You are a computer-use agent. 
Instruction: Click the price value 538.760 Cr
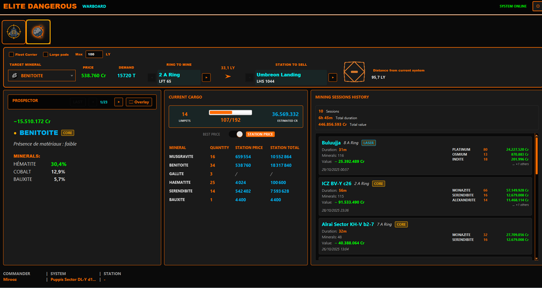(x=94, y=75)
